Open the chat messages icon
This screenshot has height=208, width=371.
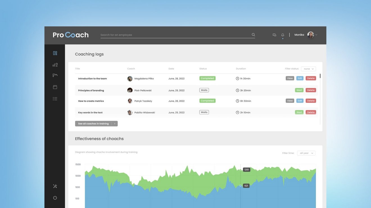coord(274,35)
